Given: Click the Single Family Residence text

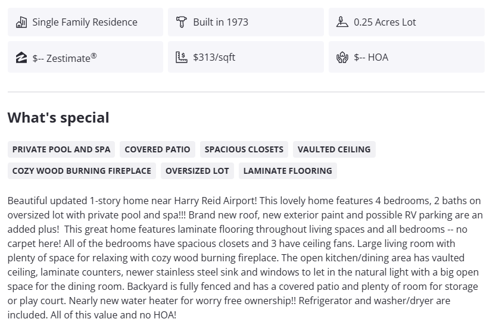Looking at the screenshot, I should (x=85, y=23).
